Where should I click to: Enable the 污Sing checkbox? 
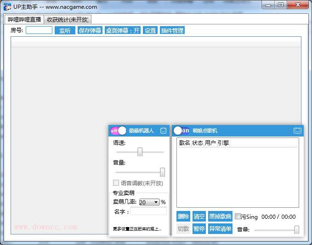coord(238,217)
